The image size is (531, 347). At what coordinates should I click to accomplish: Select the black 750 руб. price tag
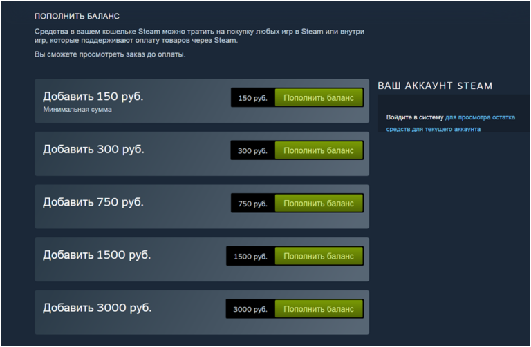tap(253, 203)
